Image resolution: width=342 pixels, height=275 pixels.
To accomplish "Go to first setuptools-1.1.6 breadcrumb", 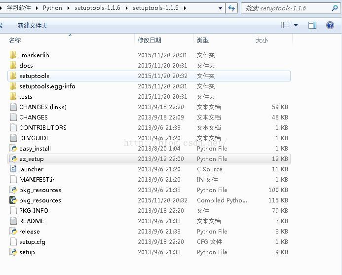I will click(x=97, y=8).
